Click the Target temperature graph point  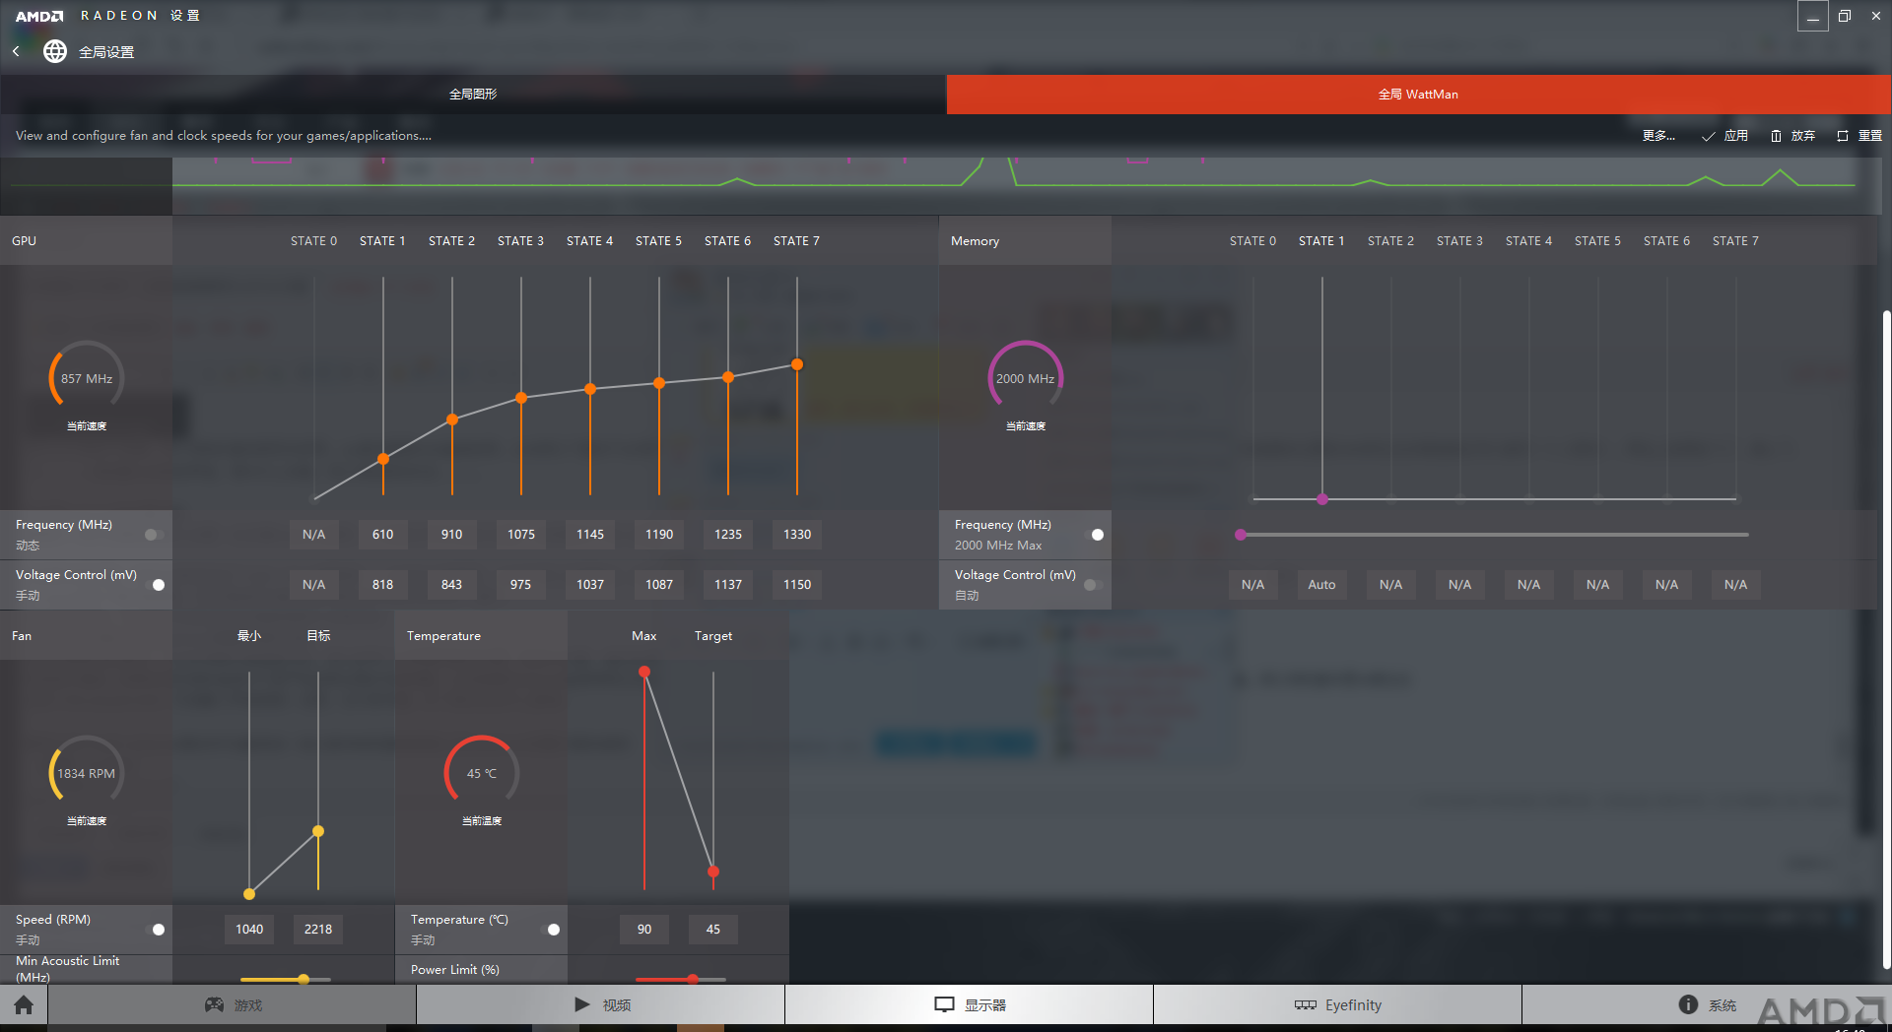click(713, 871)
